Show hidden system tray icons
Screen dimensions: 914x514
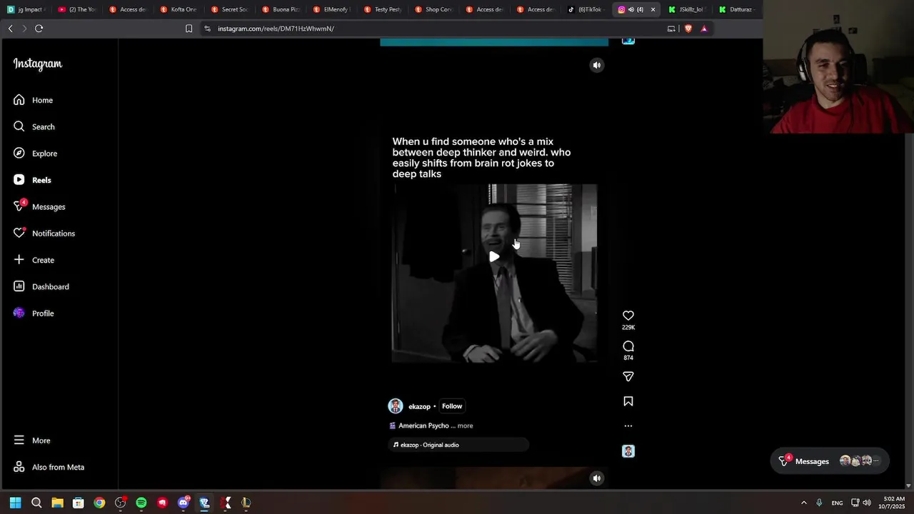click(x=803, y=503)
